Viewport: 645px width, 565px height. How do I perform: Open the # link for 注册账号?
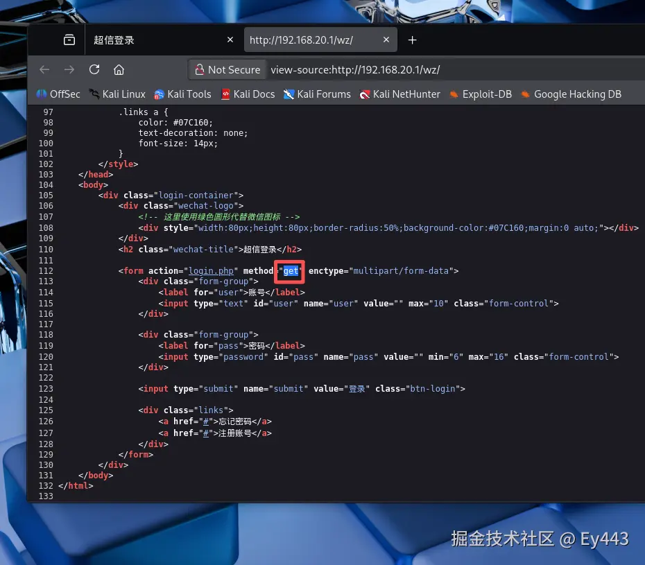[206, 433]
